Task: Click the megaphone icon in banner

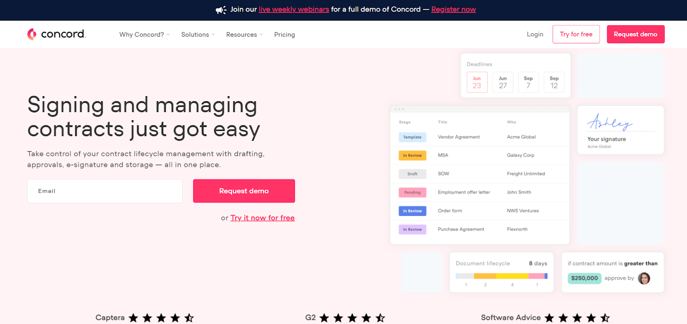Action: point(221,10)
